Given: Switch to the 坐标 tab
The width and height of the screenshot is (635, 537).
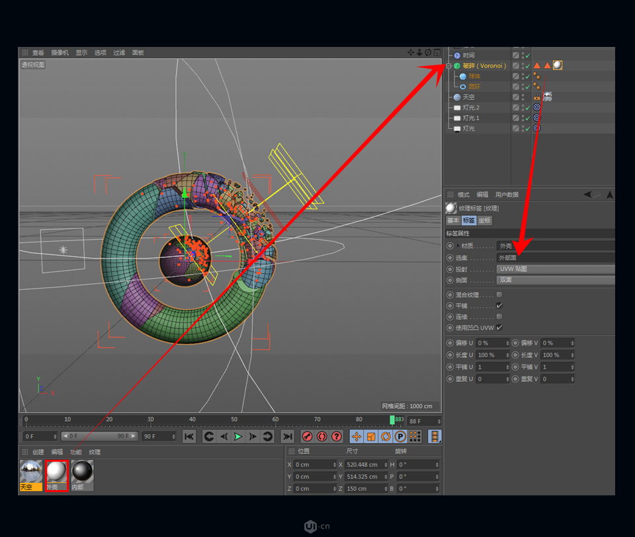Looking at the screenshot, I should (485, 221).
